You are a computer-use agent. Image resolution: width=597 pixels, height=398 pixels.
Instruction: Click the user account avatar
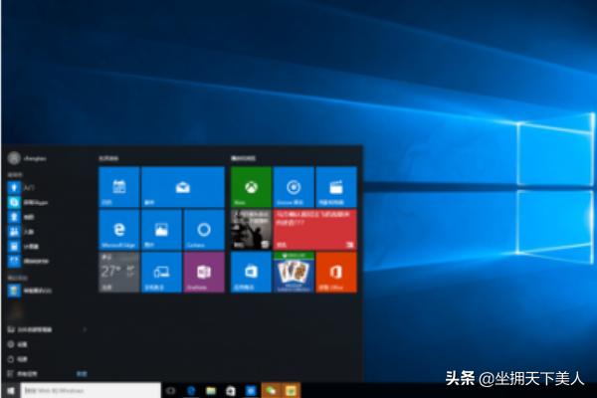pos(14,157)
